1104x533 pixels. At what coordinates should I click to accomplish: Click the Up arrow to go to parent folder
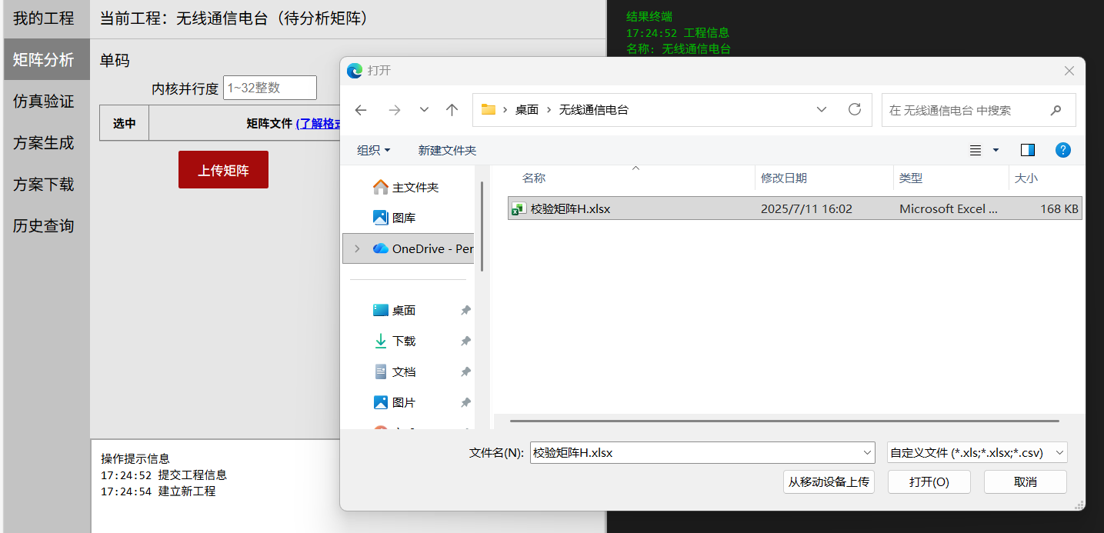click(452, 110)
